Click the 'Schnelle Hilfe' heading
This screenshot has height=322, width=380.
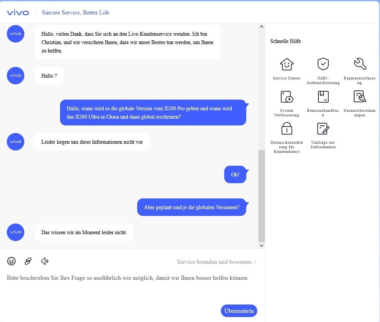tap(285, 41)
